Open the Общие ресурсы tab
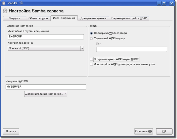This screenshot has width=177, height=139. click(38, 18)
